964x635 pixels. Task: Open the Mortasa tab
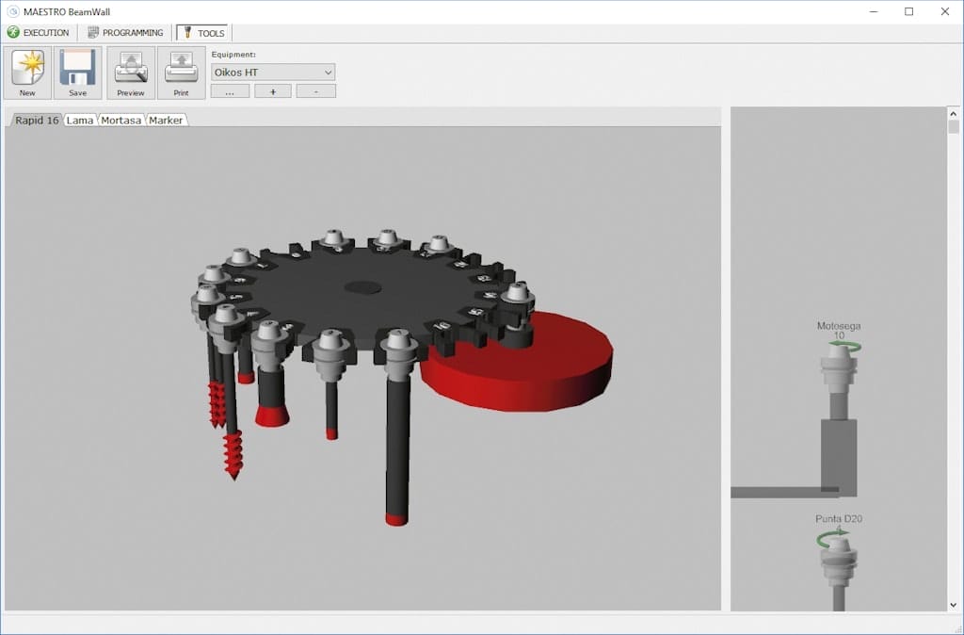(x=121, y=121)
